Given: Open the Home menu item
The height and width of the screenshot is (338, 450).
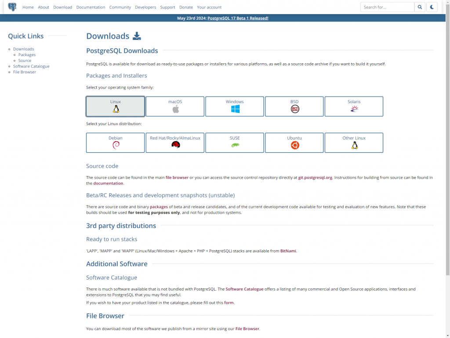Looking at the screenshot, I should 28,7.
